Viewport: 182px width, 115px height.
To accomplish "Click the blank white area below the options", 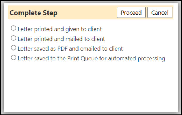I will (x=91, y=87).
